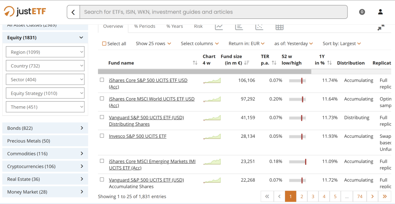Select iShares Core MSCI World checkbox
Screen dimensions: 395x204
point(102,99)
